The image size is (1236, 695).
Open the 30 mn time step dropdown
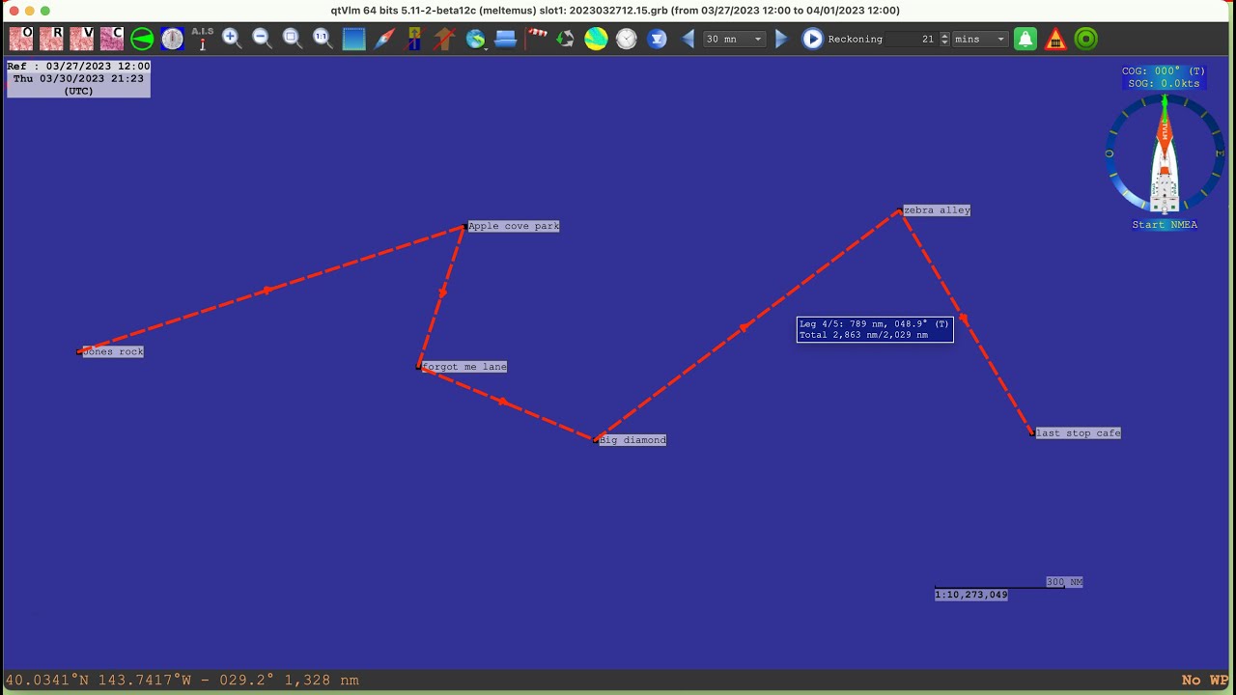[x=735, y=39]
